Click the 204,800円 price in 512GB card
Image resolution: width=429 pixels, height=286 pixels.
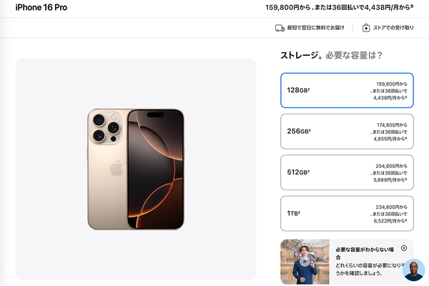391,166
